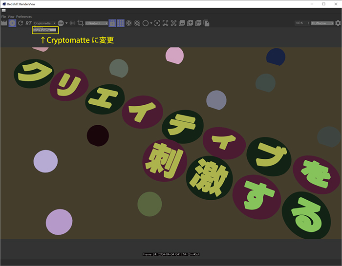Image resolution: width=342 pixels, height=266 pixels.
Task: Click the bracket frame icon right of the focus target
Action: point(165,23)
